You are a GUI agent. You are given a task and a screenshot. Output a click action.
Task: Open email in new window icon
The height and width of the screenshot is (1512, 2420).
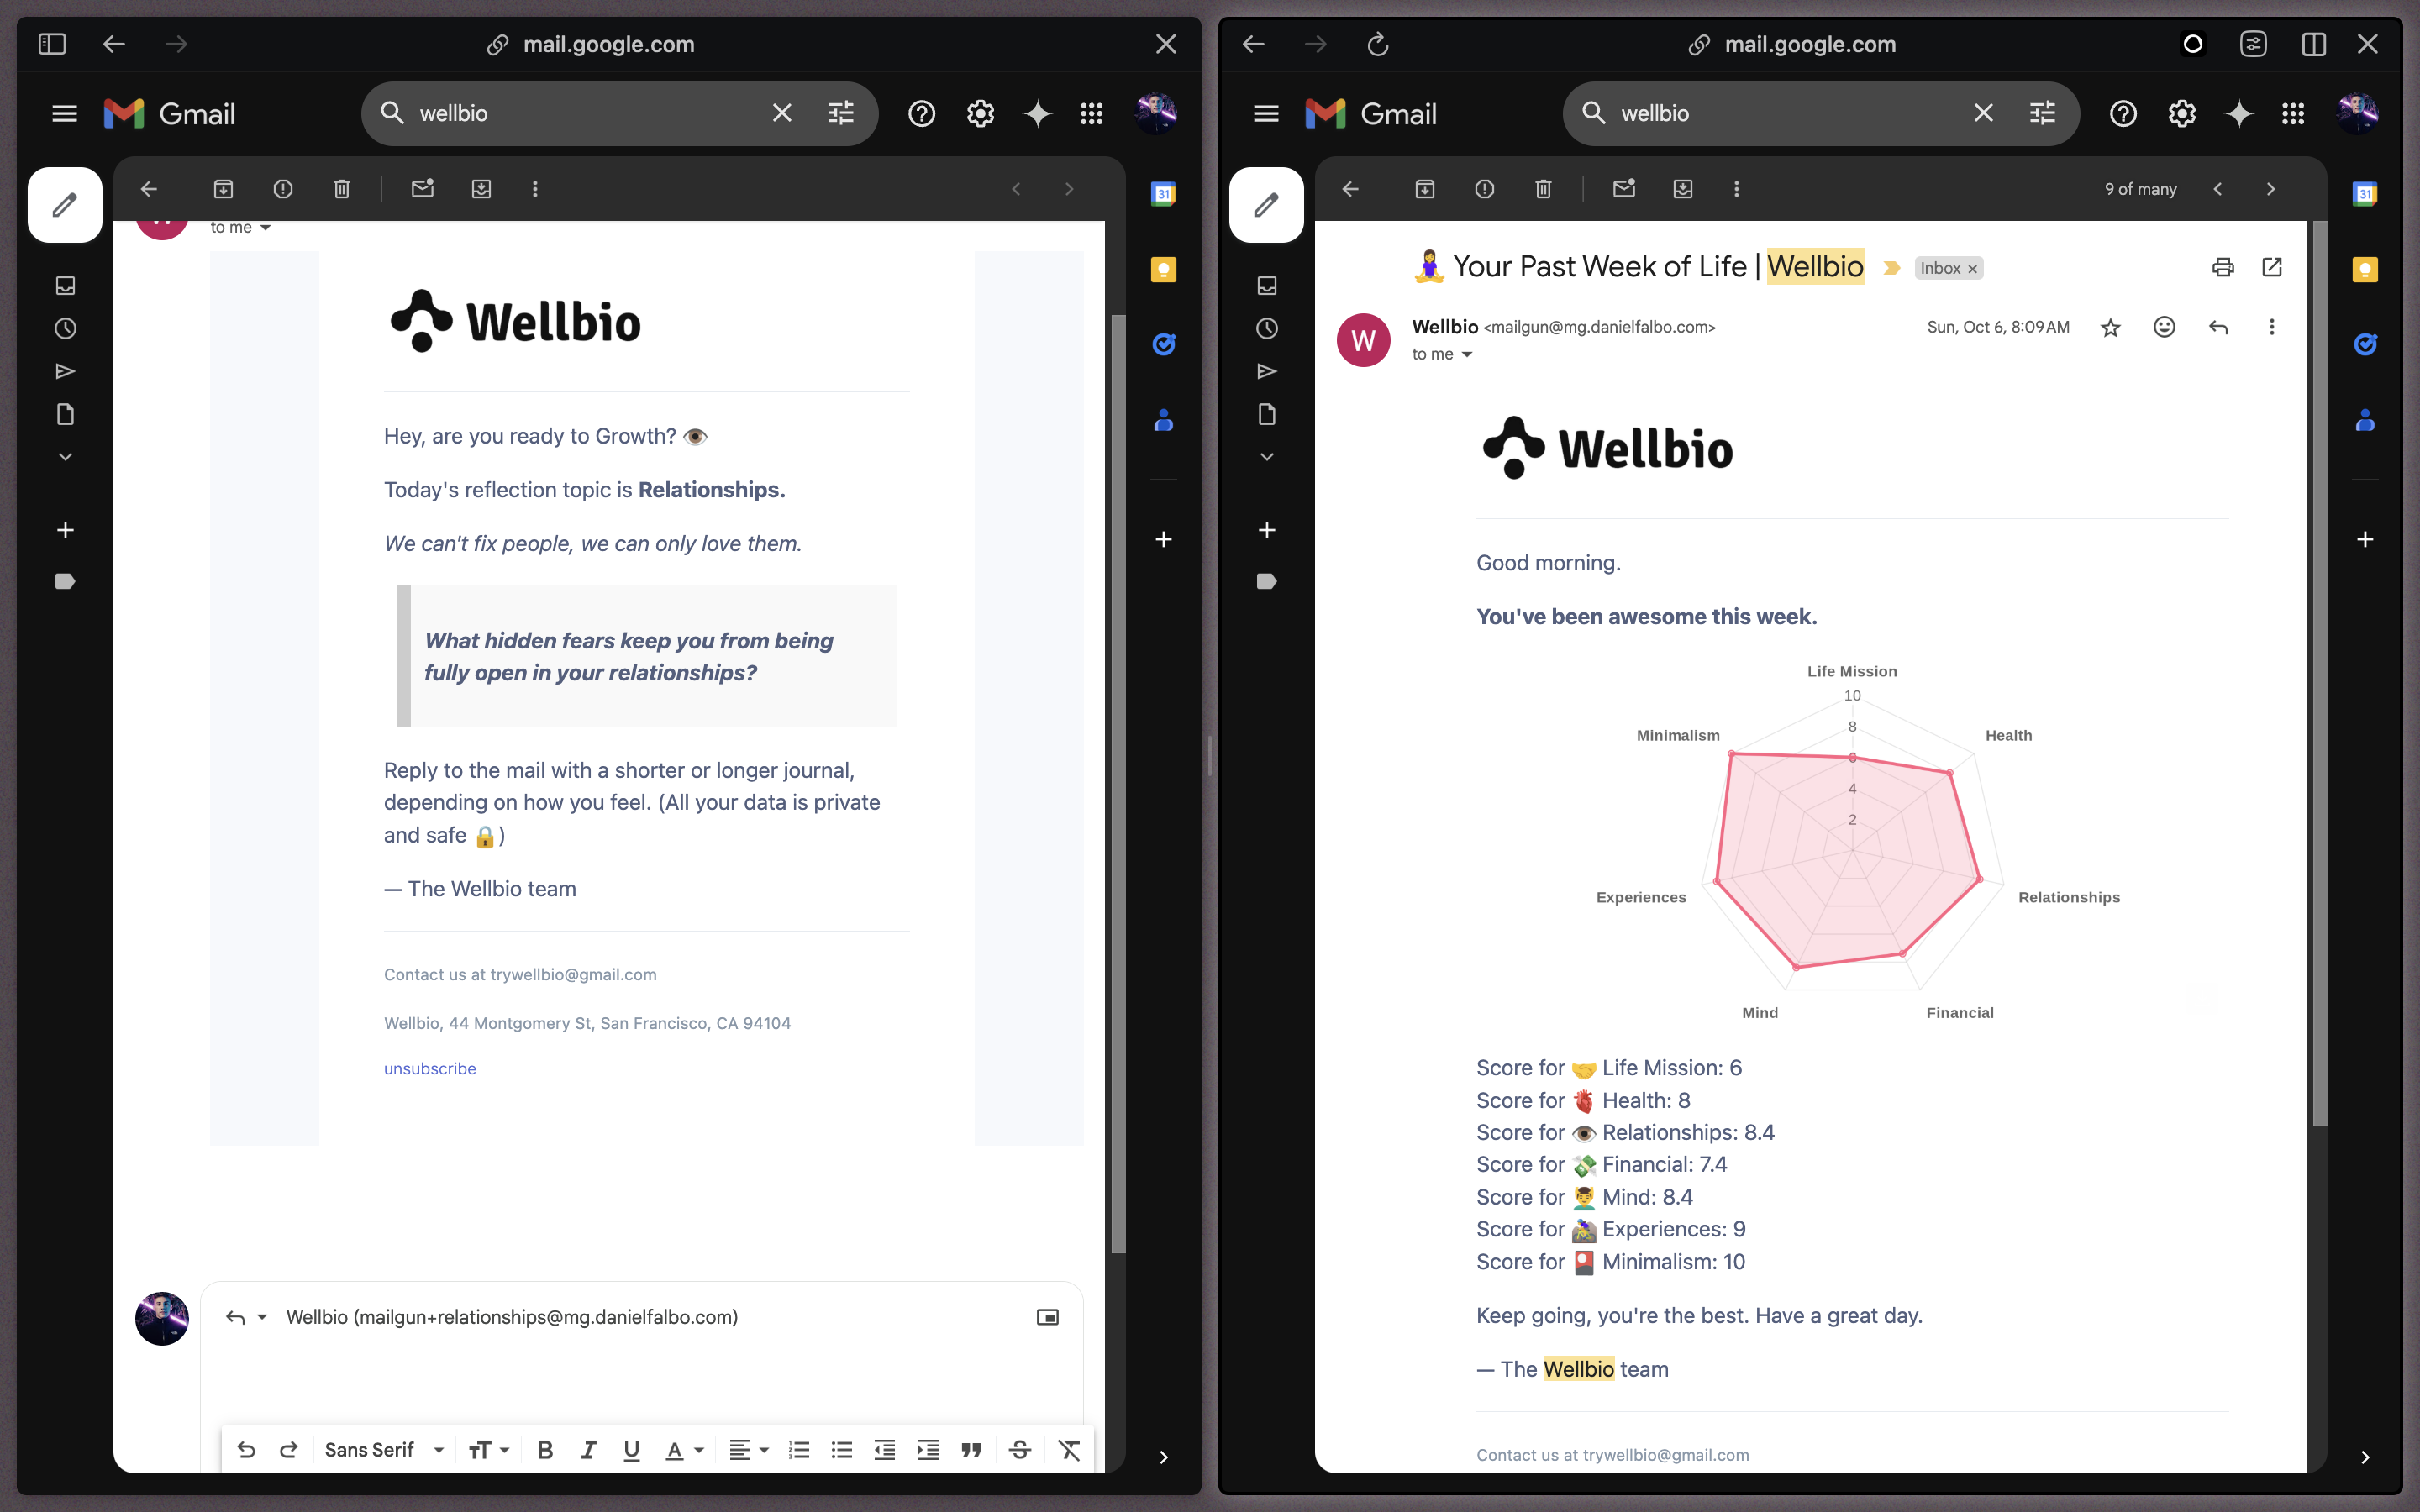[2272, 267]
